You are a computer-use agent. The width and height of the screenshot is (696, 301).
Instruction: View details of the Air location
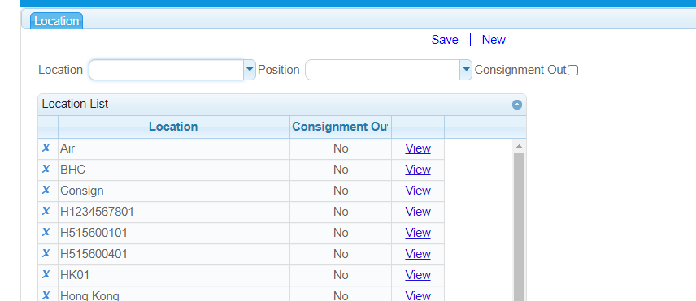pyautogui.click(x=418, y=148)
